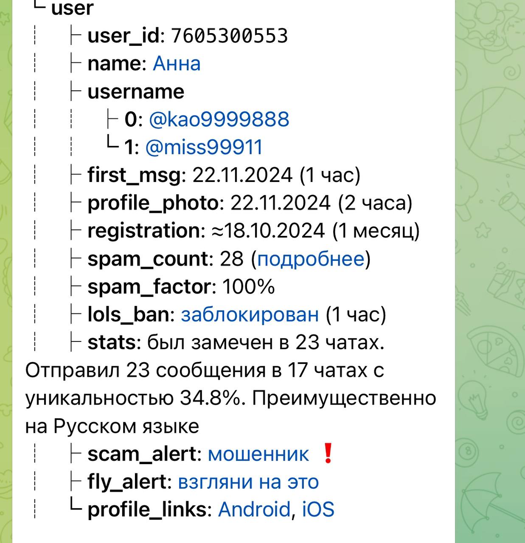Open the подробнее spam details link

(x=311, y=259)
